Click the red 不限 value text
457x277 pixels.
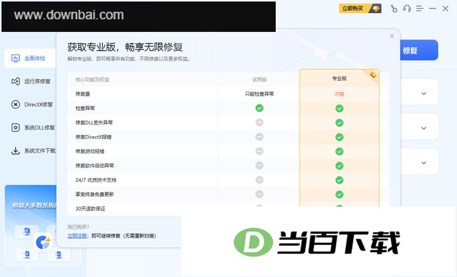click(339, 94)
